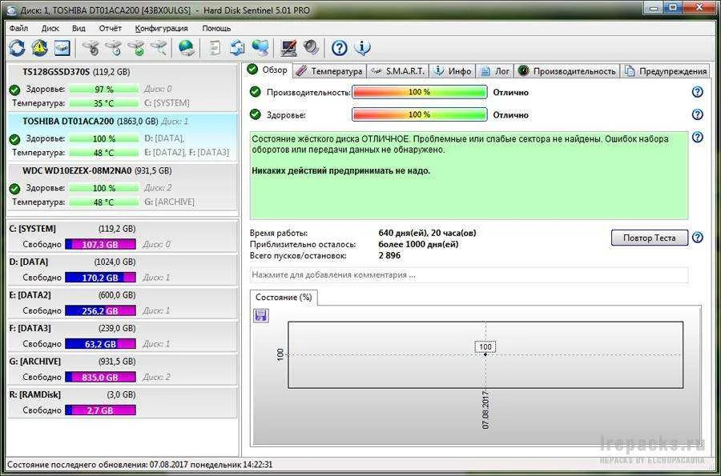The width and height of the screenshot is (721, 476).
Task: Click the 'G: [ARCHIVE]' label under WDC disk
Action: pos(169,202)
